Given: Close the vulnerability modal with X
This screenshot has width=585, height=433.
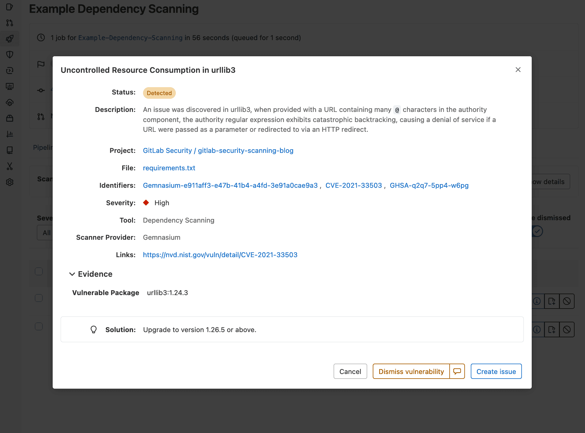Looking at the screenshot, I should (518, 70).
